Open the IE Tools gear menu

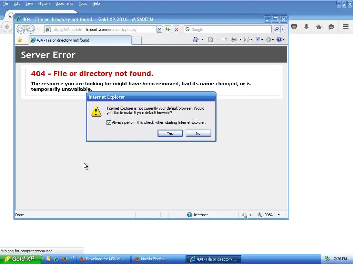270,40
